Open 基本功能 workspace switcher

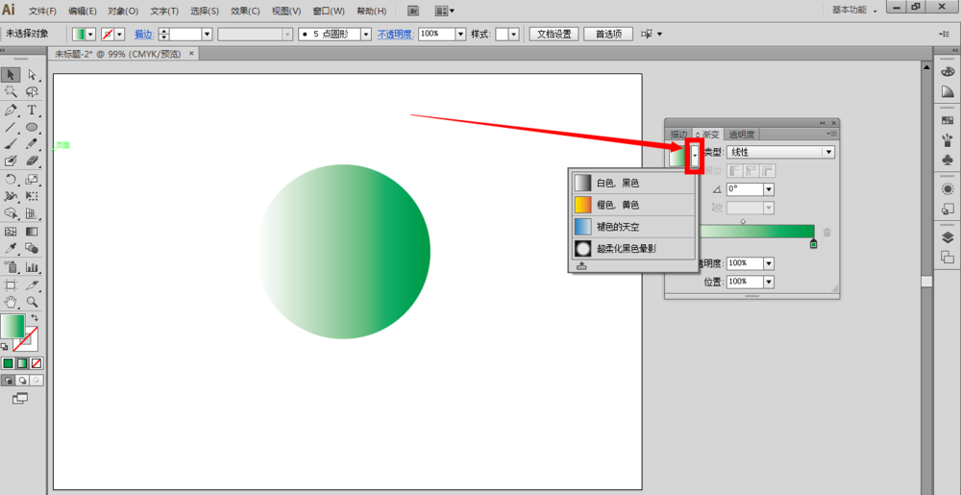(x=854, y=11)
